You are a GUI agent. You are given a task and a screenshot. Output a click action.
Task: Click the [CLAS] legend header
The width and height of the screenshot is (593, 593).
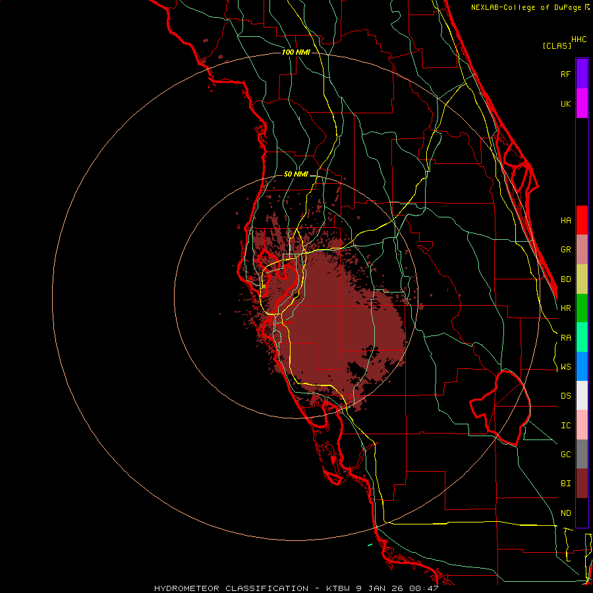557,45
